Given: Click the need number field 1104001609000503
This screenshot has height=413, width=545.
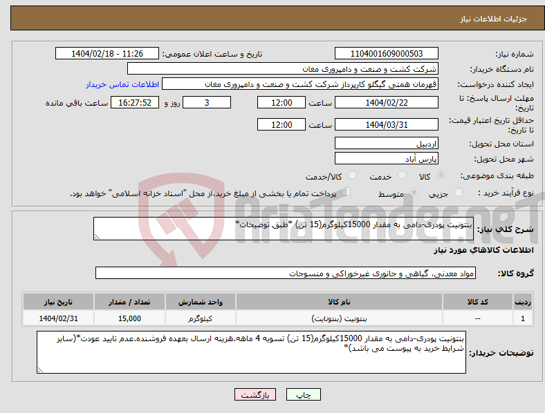Looking at the screenshot, I should (387, 53).
